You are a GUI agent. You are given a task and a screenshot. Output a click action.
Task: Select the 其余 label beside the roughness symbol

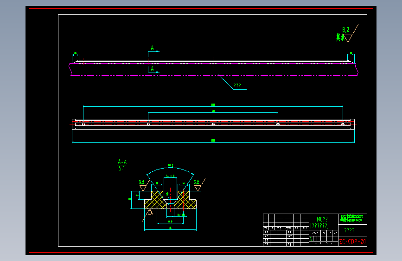[340, 38]
